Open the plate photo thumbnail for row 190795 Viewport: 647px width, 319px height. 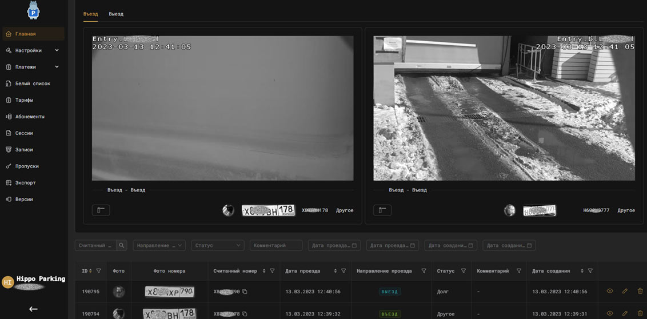[169, 292]
